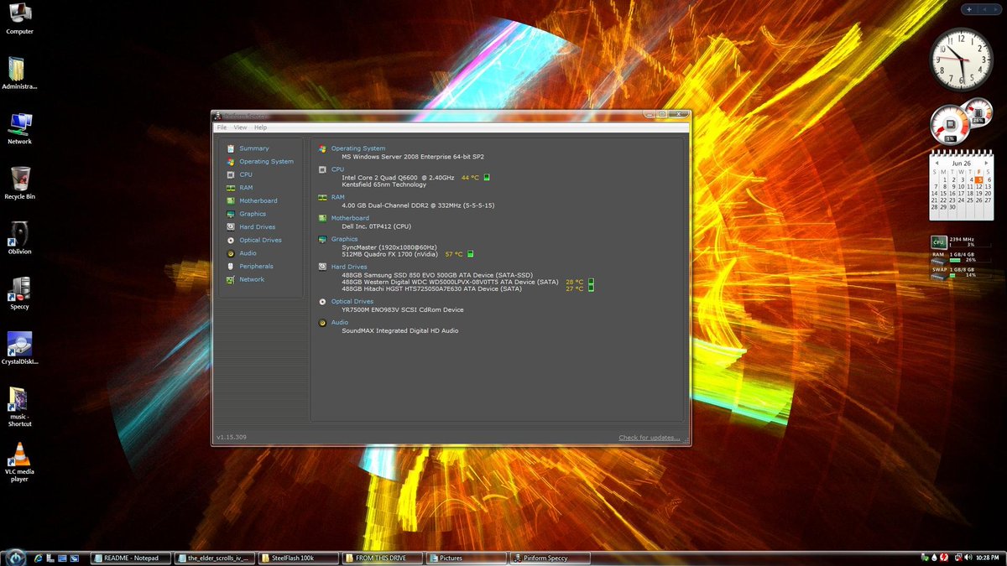Click the Western Digital drive temperature indicator icon
Screen dimensions: 1007x566
click(x=591, y=282)
